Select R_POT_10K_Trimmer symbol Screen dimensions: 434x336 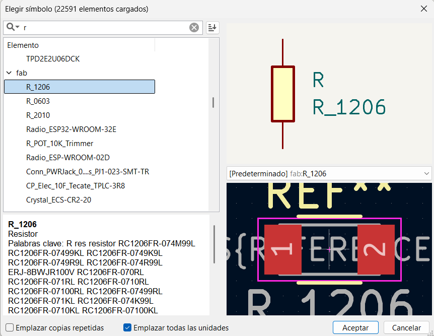(x=59, y=144)
